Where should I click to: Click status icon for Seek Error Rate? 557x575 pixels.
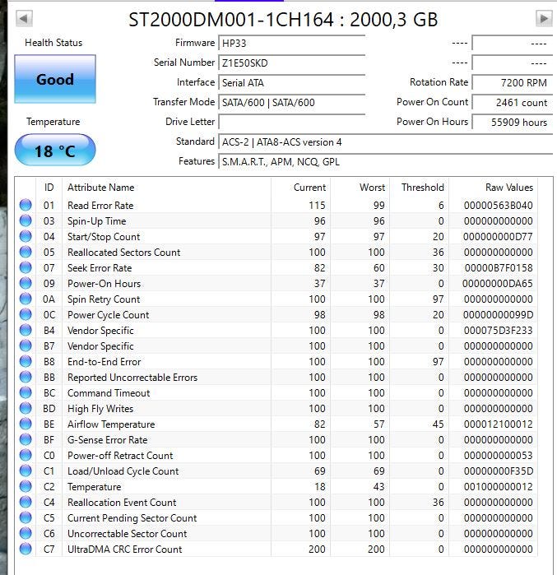click(26, 267)
